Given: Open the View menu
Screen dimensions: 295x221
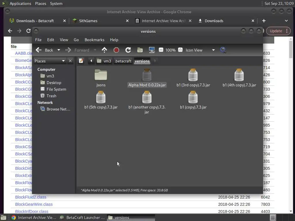Looking at the screenshot, I should click(x=64, y=40).
